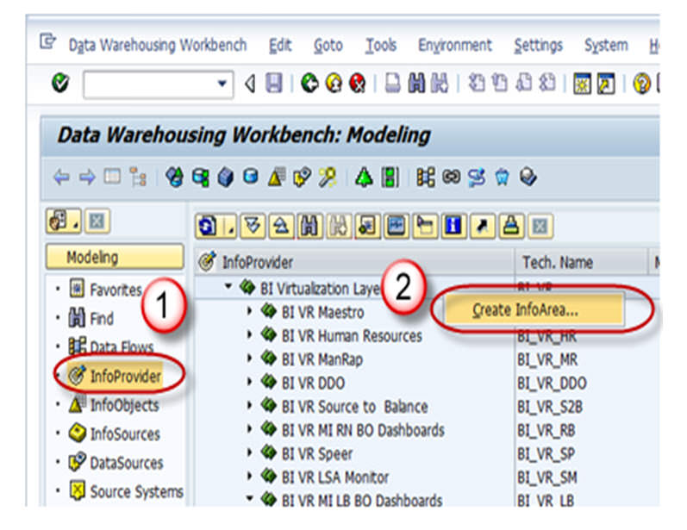Click the binoculars Find icon in the standard toolbar
The height and width of the screenshot is (530, 687).
click(416, 84)
